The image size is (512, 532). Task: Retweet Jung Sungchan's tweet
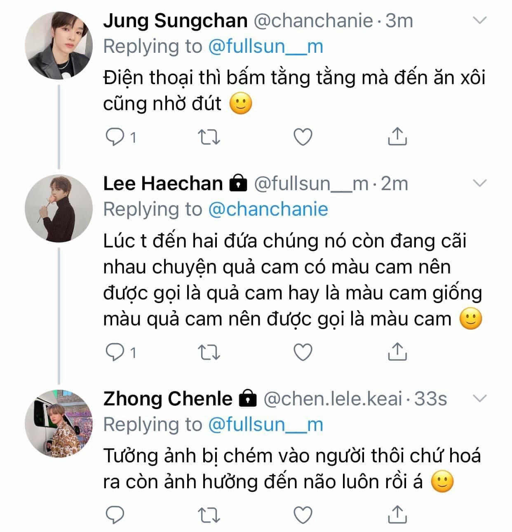(x=209, y=137)
